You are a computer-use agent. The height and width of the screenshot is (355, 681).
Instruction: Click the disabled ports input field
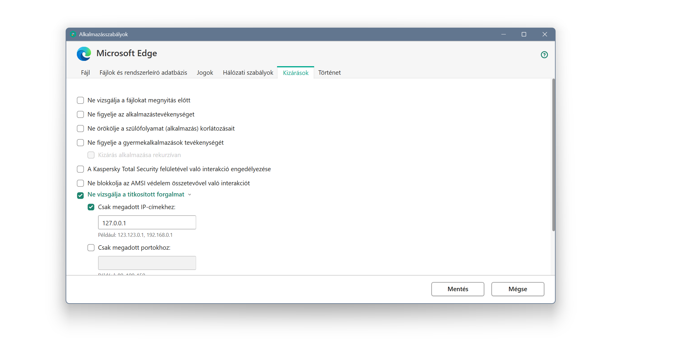pos(147,263)
